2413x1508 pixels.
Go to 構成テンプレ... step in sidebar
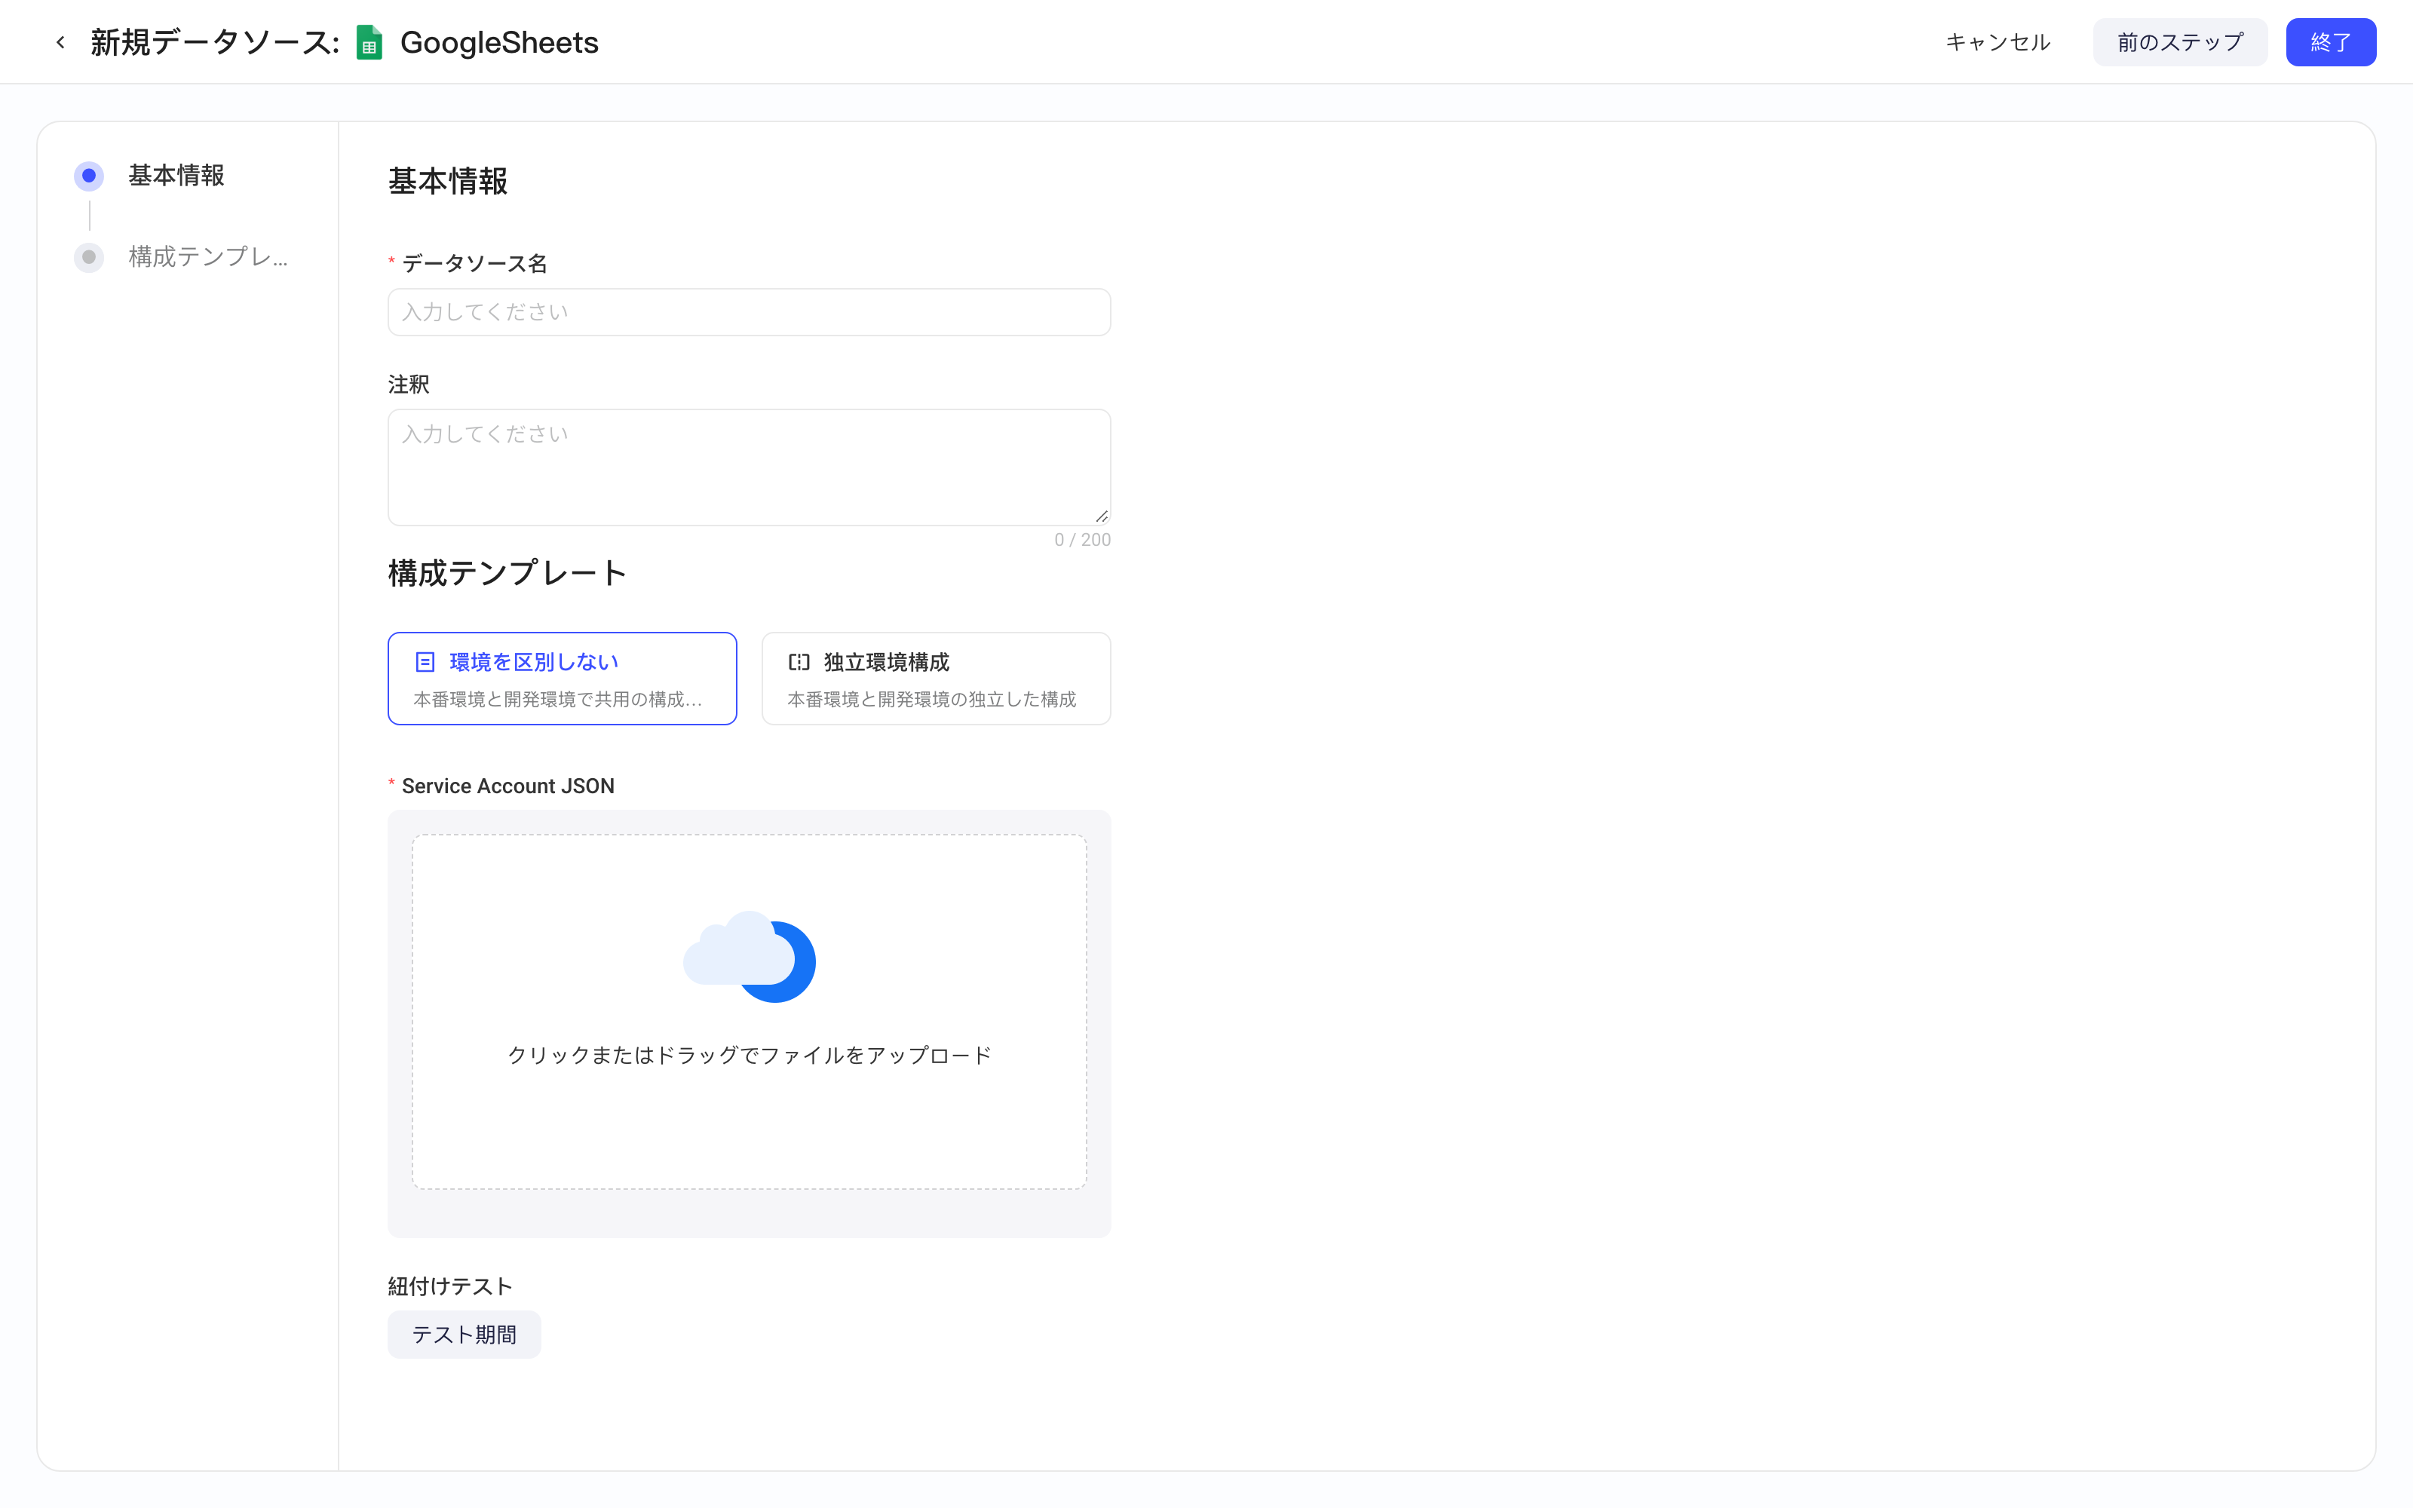pos(207,257)
